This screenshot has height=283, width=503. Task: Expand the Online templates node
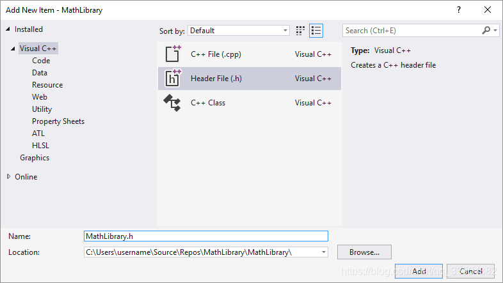8,177
